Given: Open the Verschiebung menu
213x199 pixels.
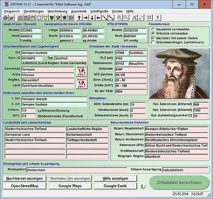Looking at the screenshot, I should (x=57, y=11).
